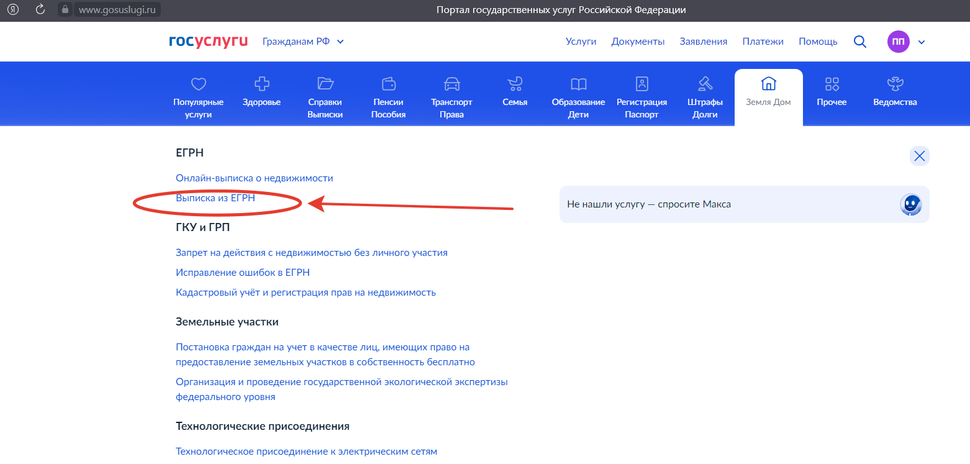Click the browser reload icon

click(x=40, y=9)
